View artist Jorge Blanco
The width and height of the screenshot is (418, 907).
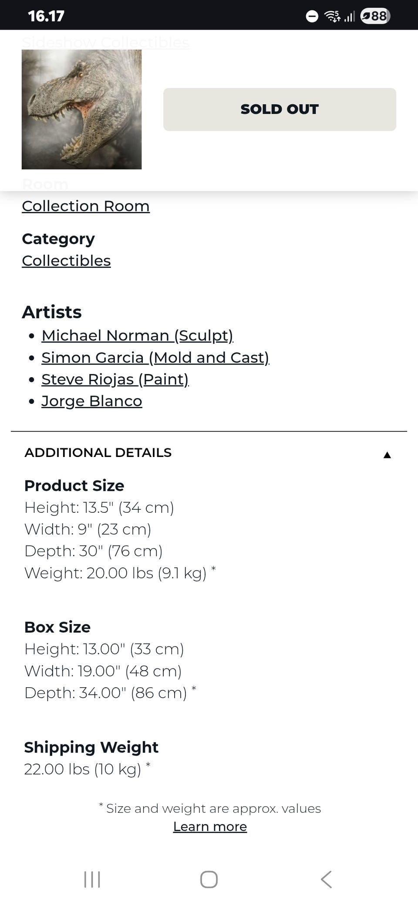(x=92, y=401)
